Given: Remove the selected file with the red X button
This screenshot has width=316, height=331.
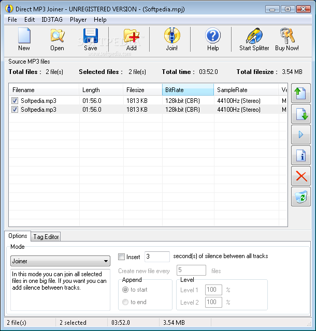Looking at the screenshot, I should coord(301,176).
